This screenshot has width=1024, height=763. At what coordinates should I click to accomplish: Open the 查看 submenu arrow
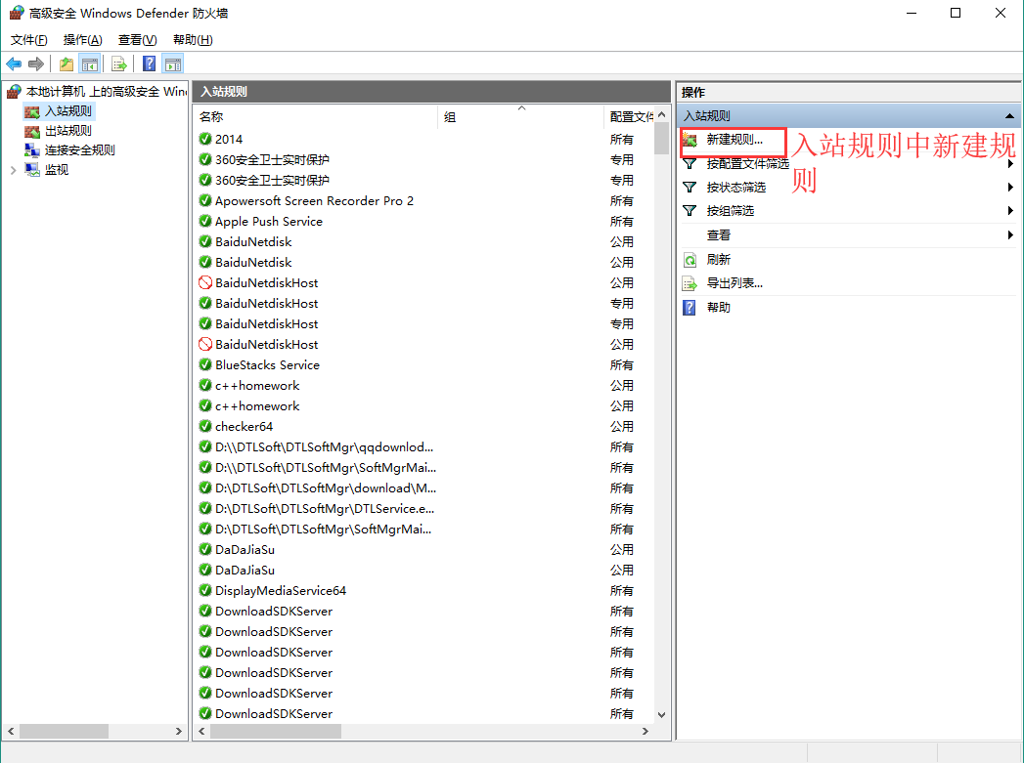(x=1011, y=234)
